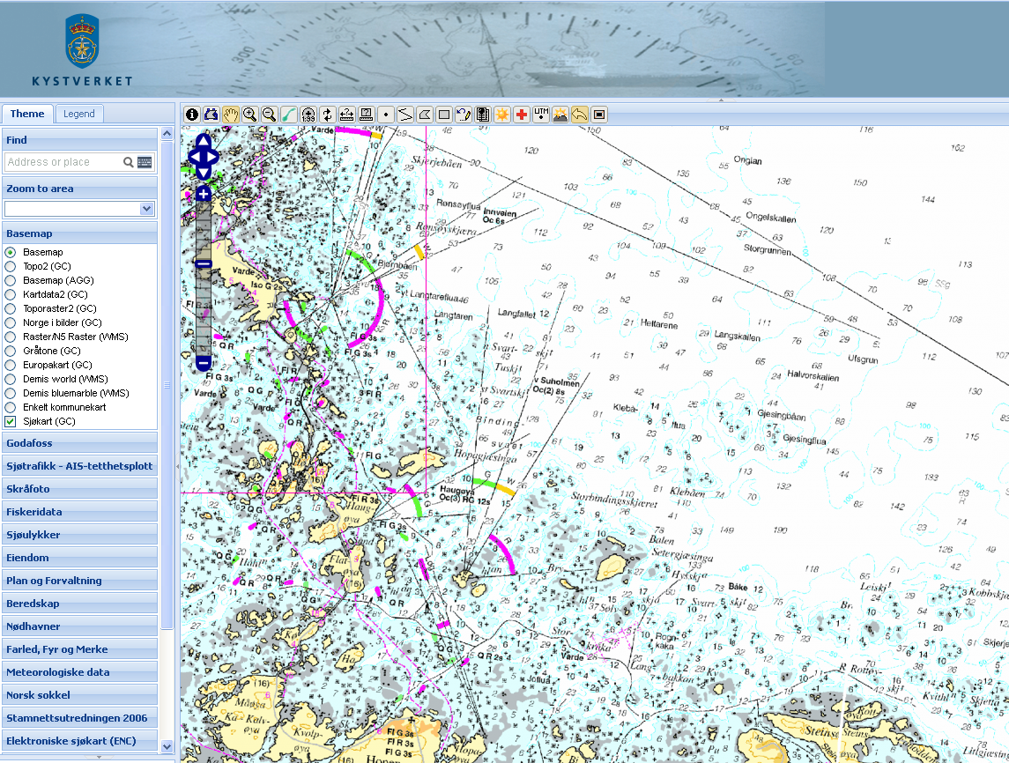Click the zoom slider handle on the map
The image size is (1009, 763).
click(204, 263)
